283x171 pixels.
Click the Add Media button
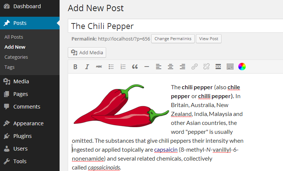[87, 52]
